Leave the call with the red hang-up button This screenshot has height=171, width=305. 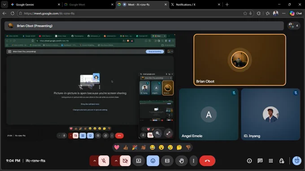(207, 161)
